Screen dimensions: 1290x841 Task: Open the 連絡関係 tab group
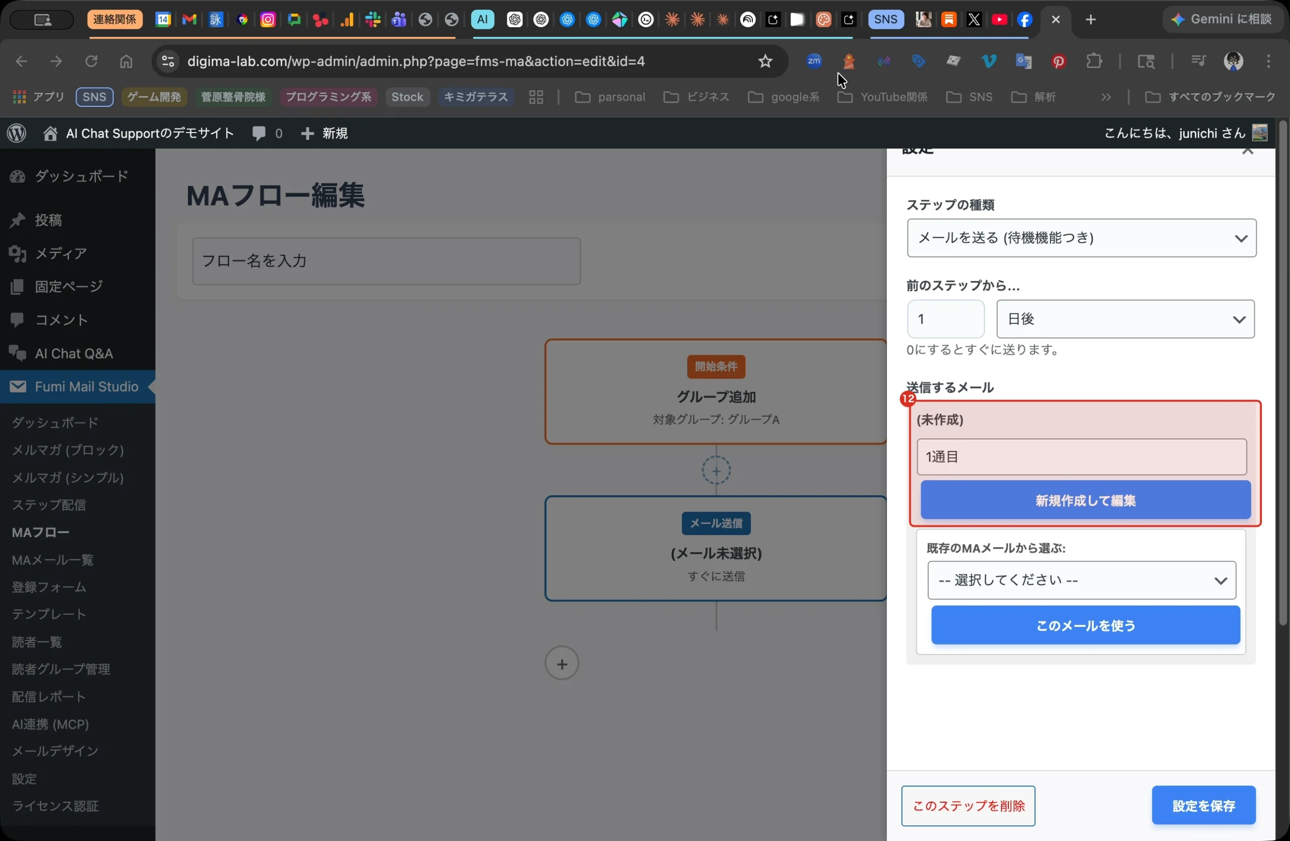click(115, 20)
